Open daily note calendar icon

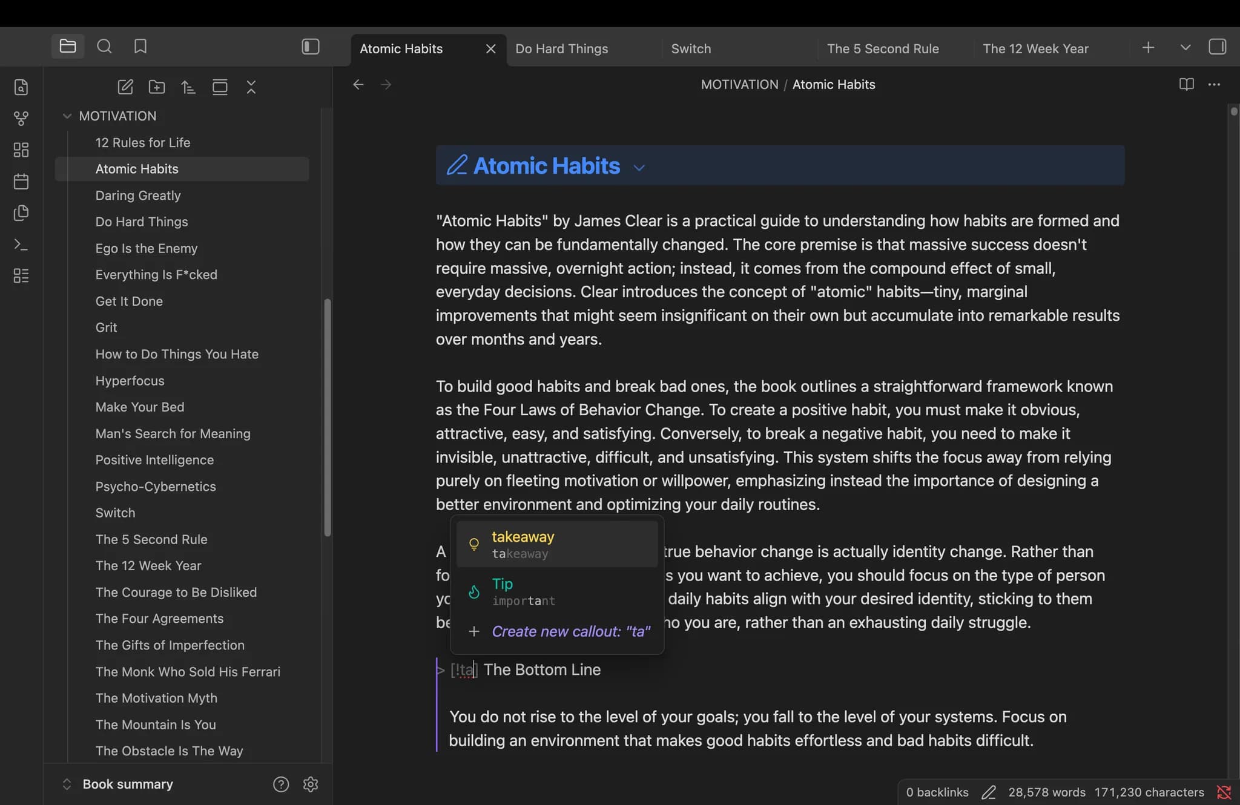21,181
